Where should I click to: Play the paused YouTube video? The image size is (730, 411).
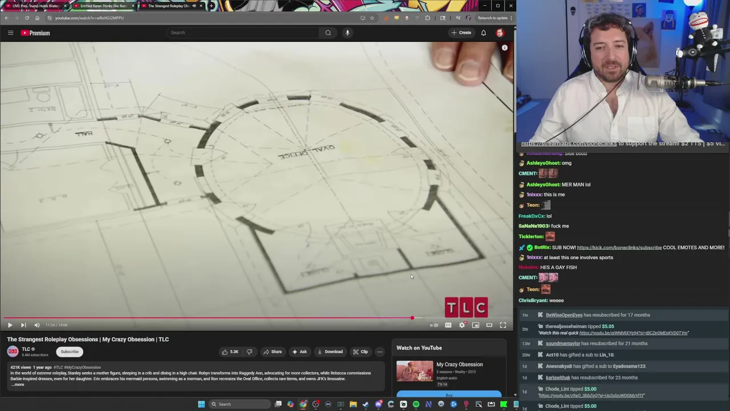10,325
